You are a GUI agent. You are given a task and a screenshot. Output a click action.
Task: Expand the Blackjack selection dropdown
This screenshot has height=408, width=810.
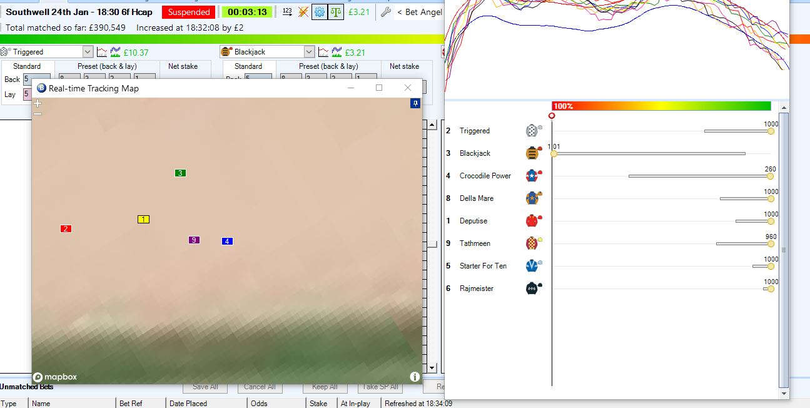pyautogui.click(x=309, y=52)
